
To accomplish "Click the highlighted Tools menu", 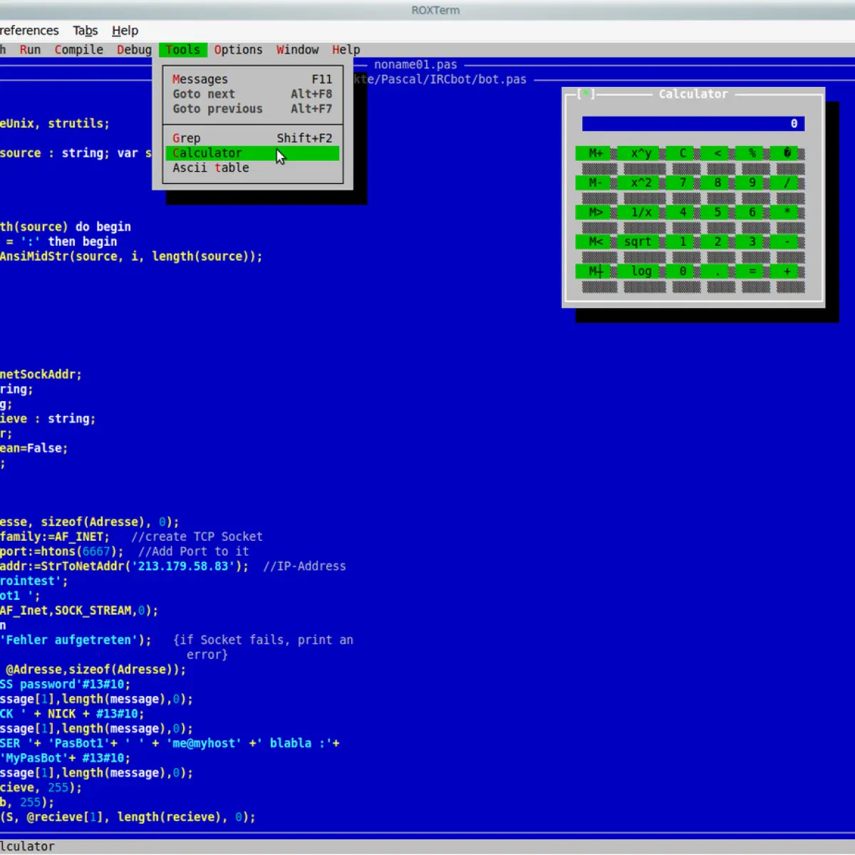I will point(183,50).
